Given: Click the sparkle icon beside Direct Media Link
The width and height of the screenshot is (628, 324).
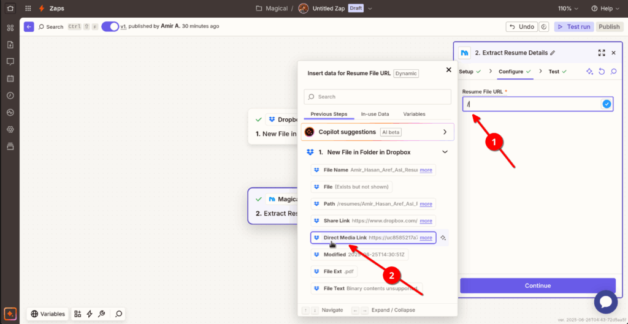Looking at the screenshot, I should tap(443, 238).
